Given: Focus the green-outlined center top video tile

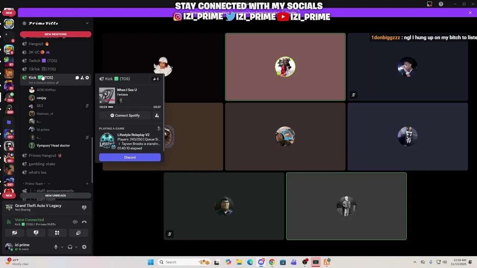Looking at the screenshot, I should pyautogui.click(x=285, y=67).
